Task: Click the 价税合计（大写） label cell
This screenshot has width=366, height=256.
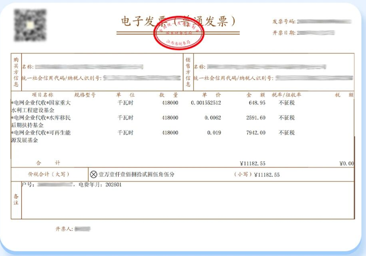Action: pyautogui.click(x=49, y=175)
